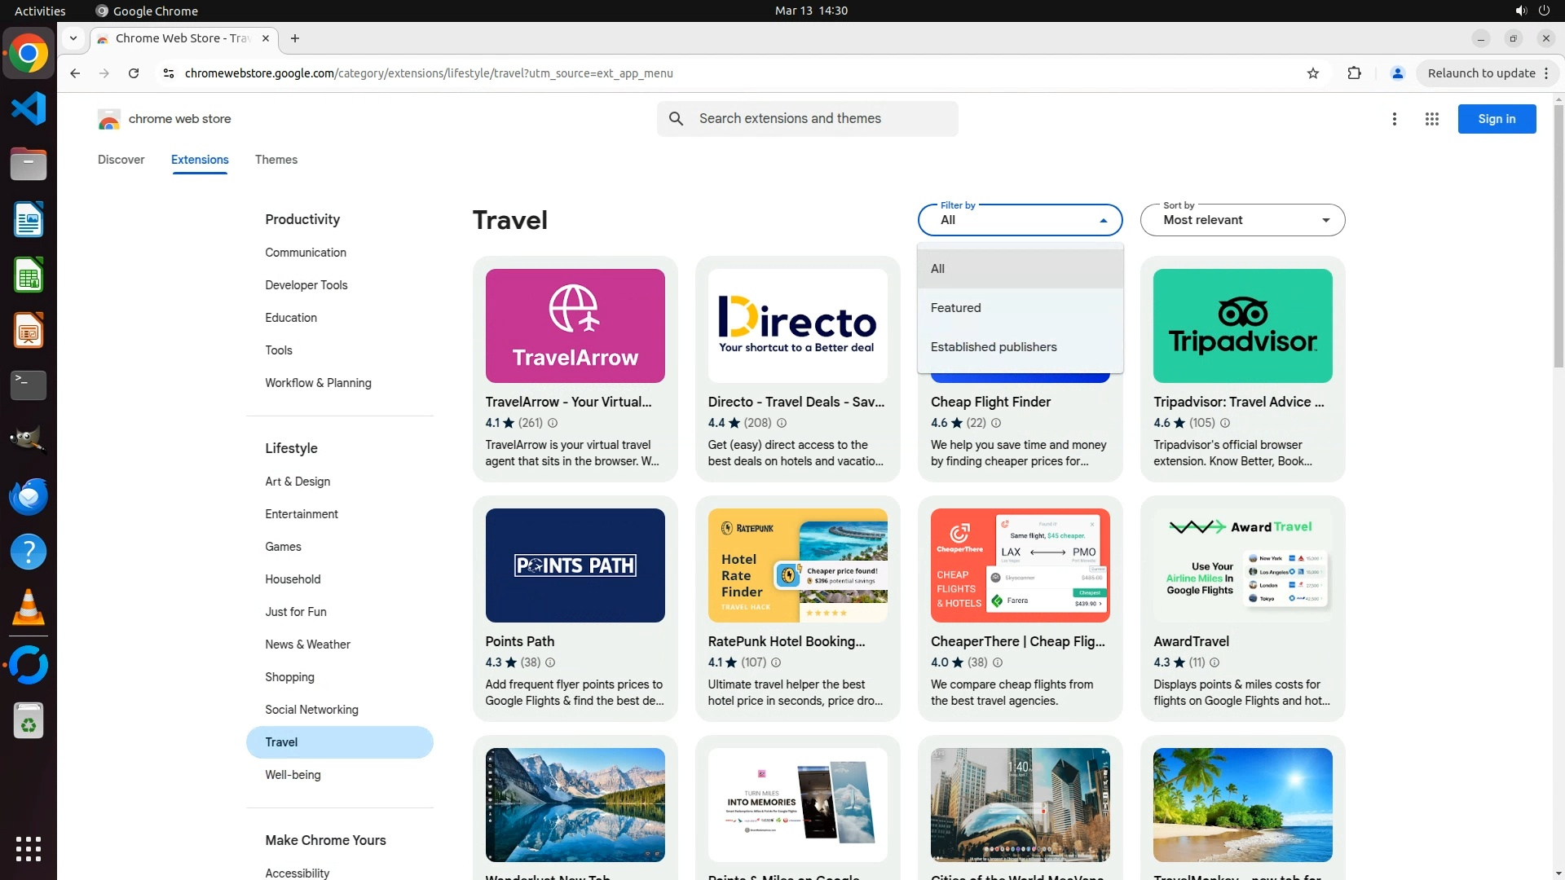Click the bookmark star icon in address bar
This screenshot has height=880, width=1565.
[1312, 73]
